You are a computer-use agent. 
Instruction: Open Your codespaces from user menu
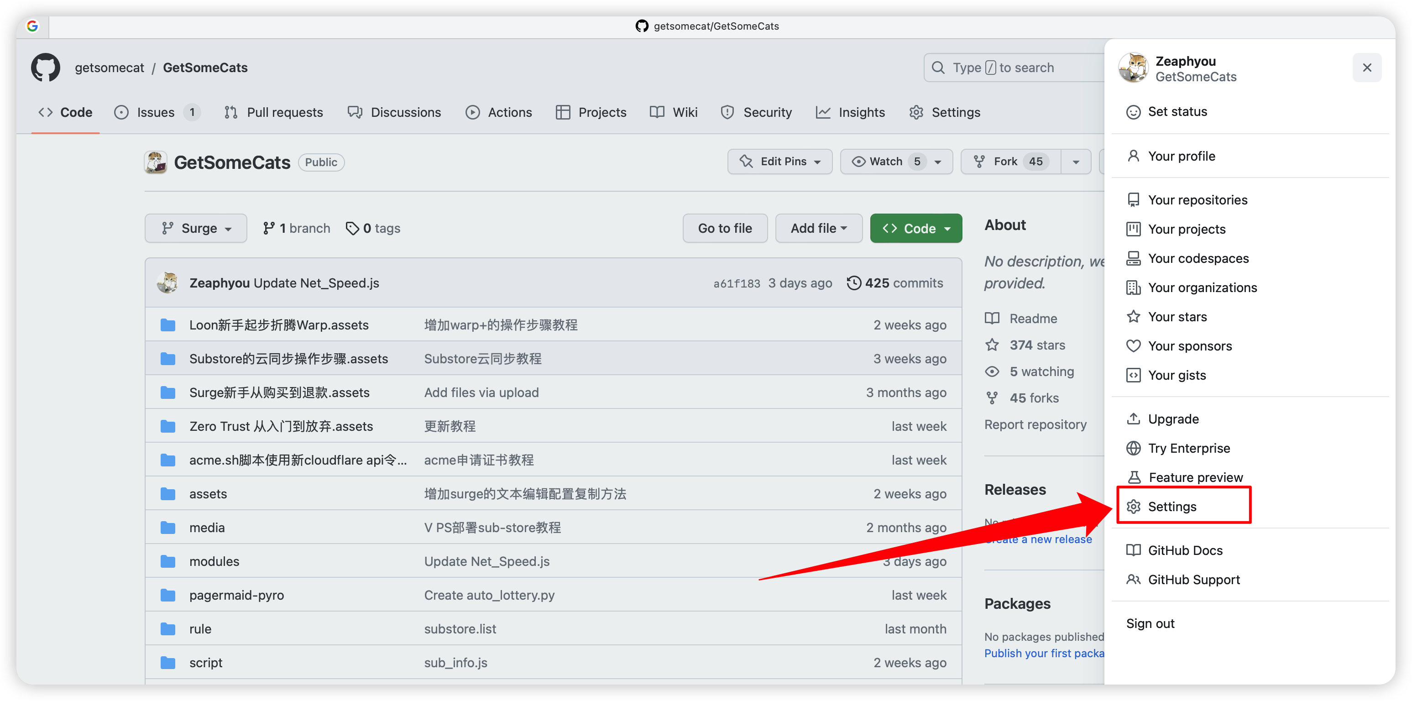(x=1198, y=258)
